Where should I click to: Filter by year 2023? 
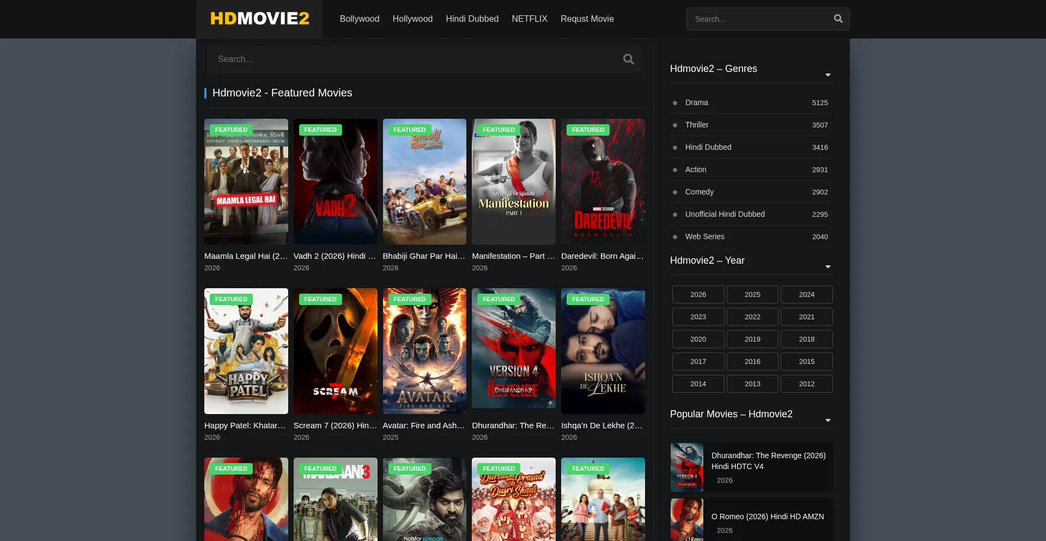698,317
